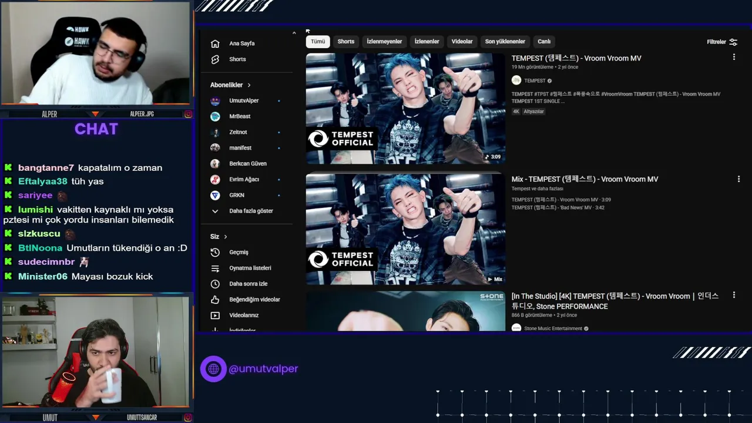
Task: Open the UmutvAlper channel avatar
Action: click(x=215, y=100)
